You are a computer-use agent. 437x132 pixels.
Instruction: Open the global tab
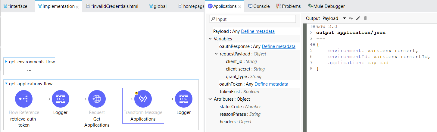click(158, 6)
